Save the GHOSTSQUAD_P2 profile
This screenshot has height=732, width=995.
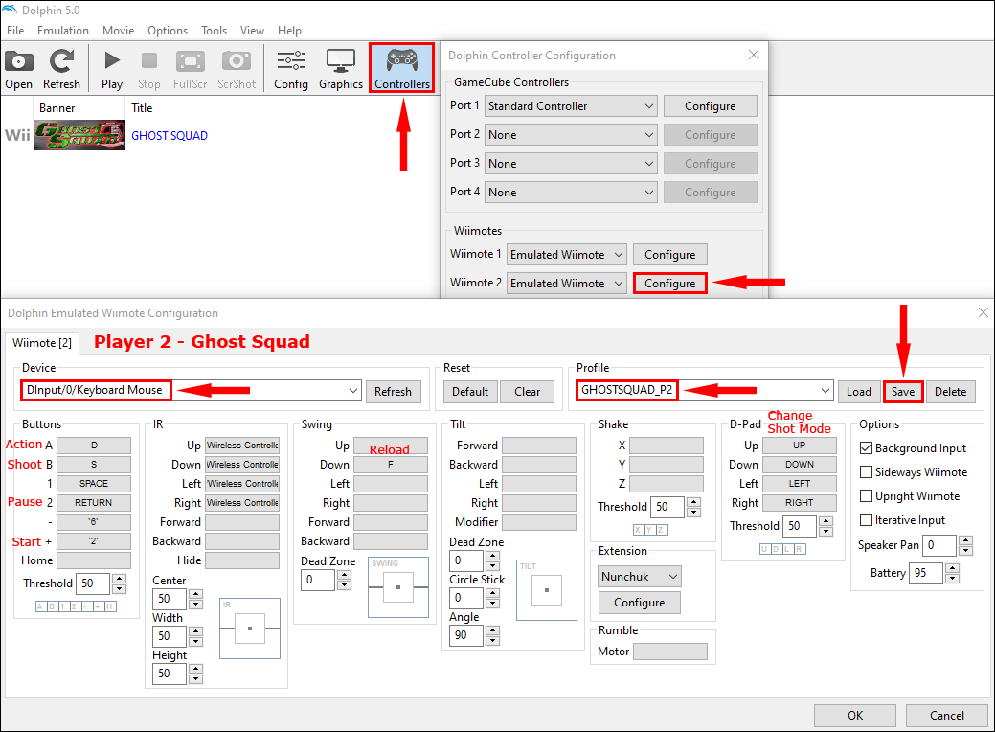point(903,392)
